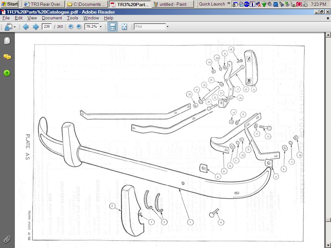Open the print icon's dropdown arrow
This screenshot has height=248, width=331.
[x=15, y=27]
